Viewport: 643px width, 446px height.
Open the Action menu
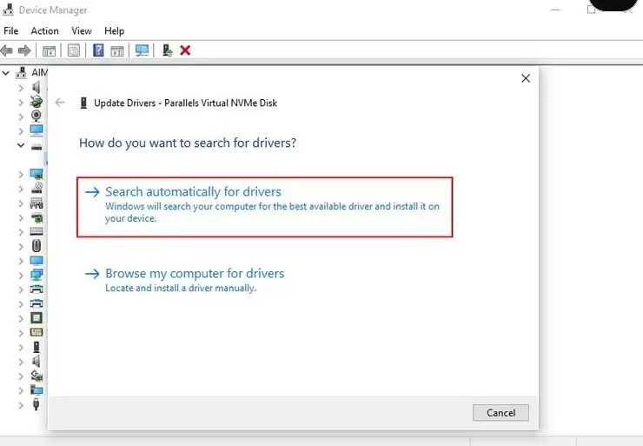click(44, 30)
